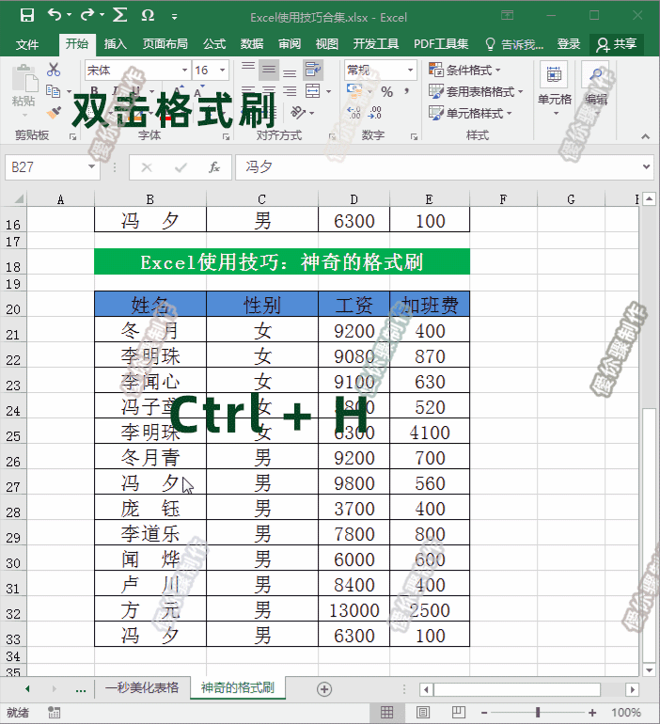
Task: Switch to the 页面布局 ribbon tab
Action: pyautogui.click(x=165, y=44)
